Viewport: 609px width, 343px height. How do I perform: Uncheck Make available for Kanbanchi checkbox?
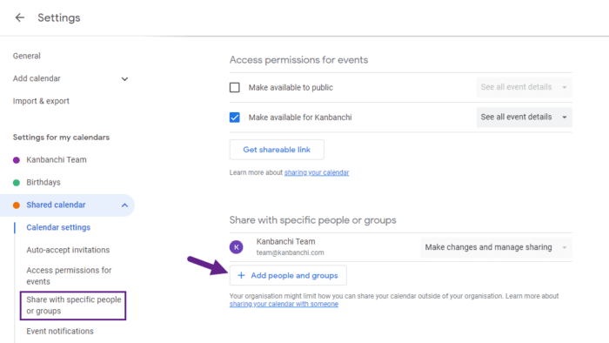point(235,118)
